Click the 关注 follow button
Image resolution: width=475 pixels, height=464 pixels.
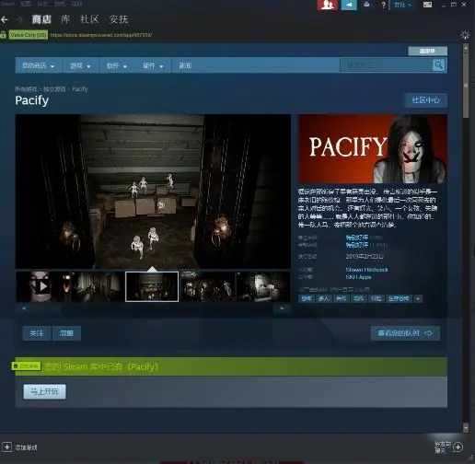[x=37, y=333]
